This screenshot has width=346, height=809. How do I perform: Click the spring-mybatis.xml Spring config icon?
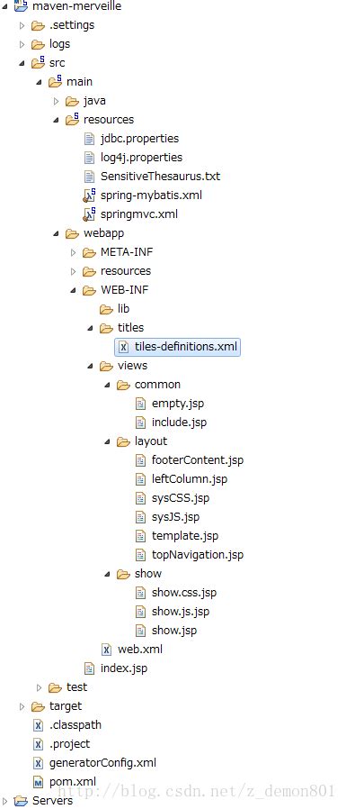[90, 195]
